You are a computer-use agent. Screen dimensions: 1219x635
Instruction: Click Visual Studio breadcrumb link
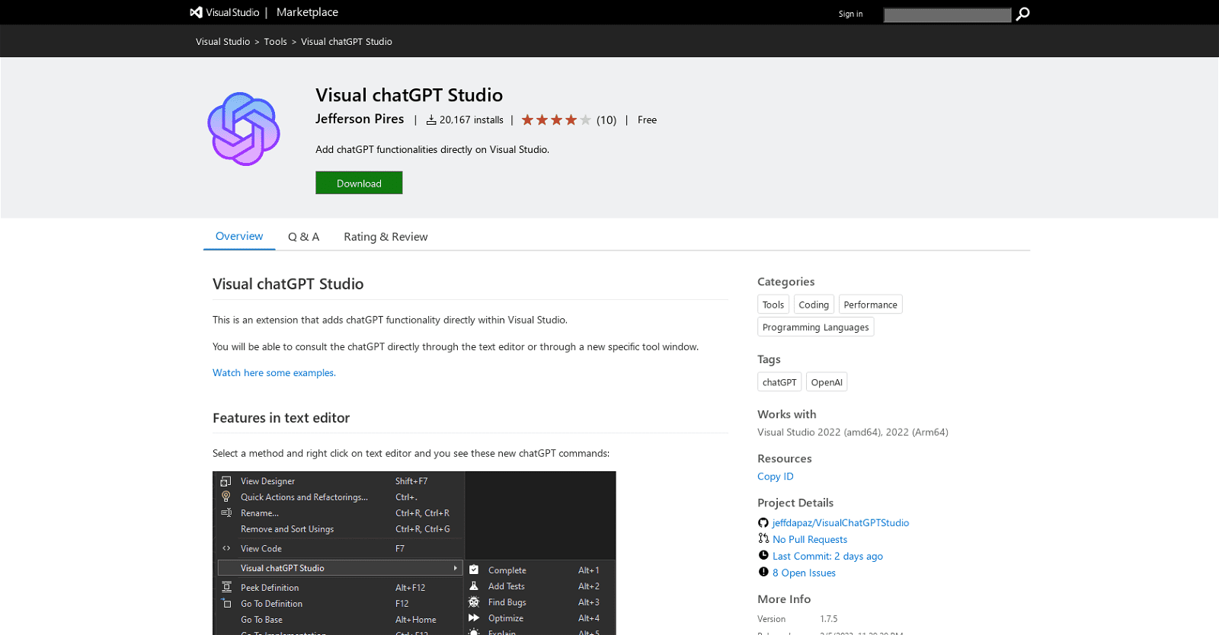(222, 42)
